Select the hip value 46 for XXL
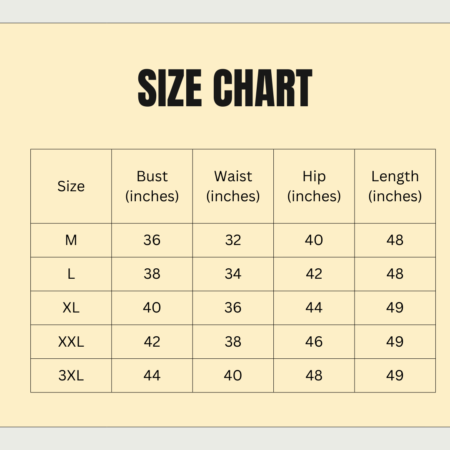450x450 pixels. pos(314,342)
